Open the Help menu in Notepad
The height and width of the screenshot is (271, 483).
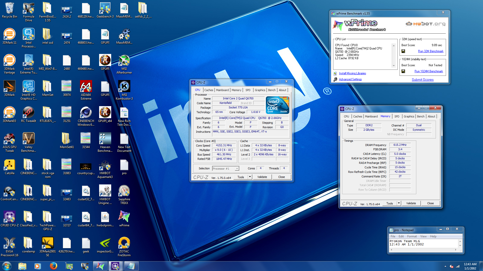433,236
